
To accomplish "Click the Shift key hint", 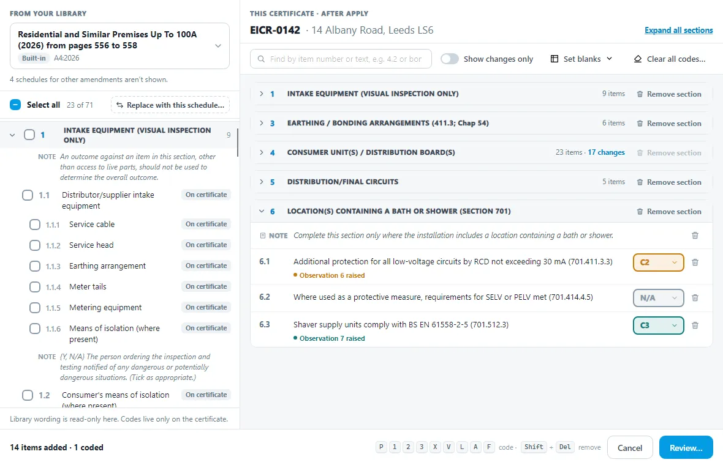I will [534, 447].
